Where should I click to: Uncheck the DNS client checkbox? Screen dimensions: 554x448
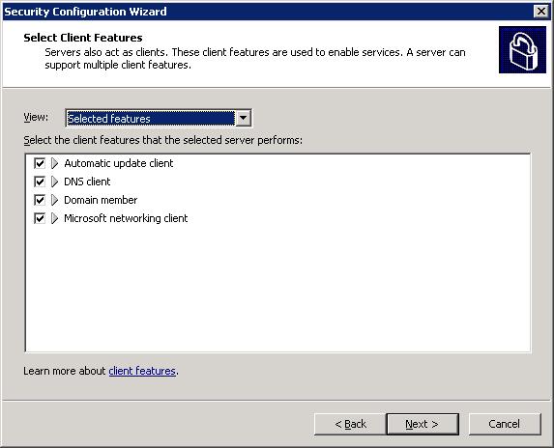40,182
